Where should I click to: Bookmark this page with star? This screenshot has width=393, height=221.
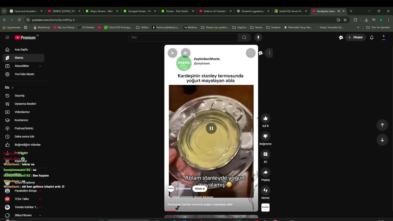pos(345,20)
